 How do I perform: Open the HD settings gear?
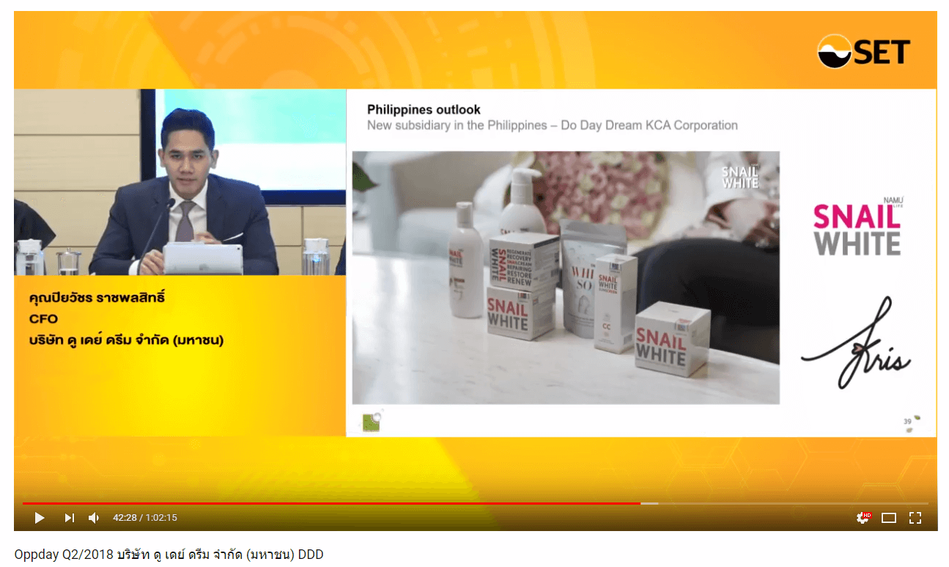[x=863, y=518]
